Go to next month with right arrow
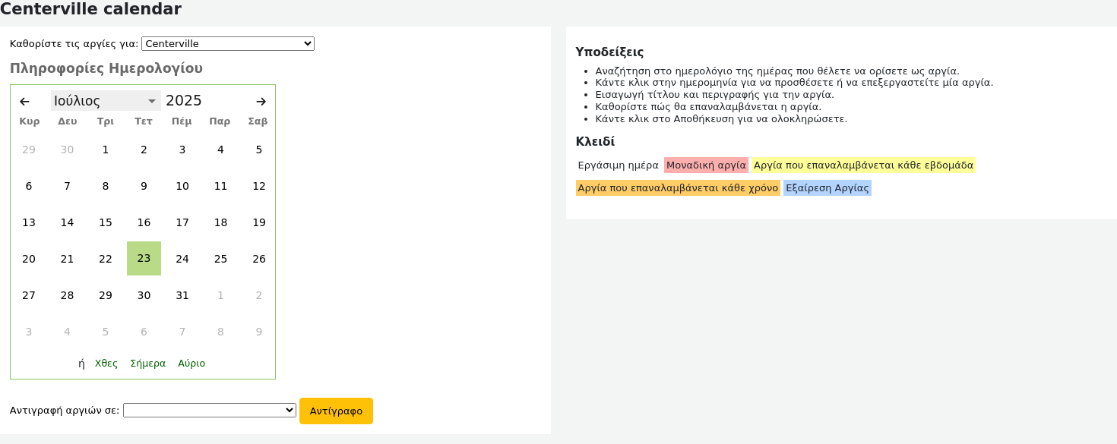 pos(261,102)
